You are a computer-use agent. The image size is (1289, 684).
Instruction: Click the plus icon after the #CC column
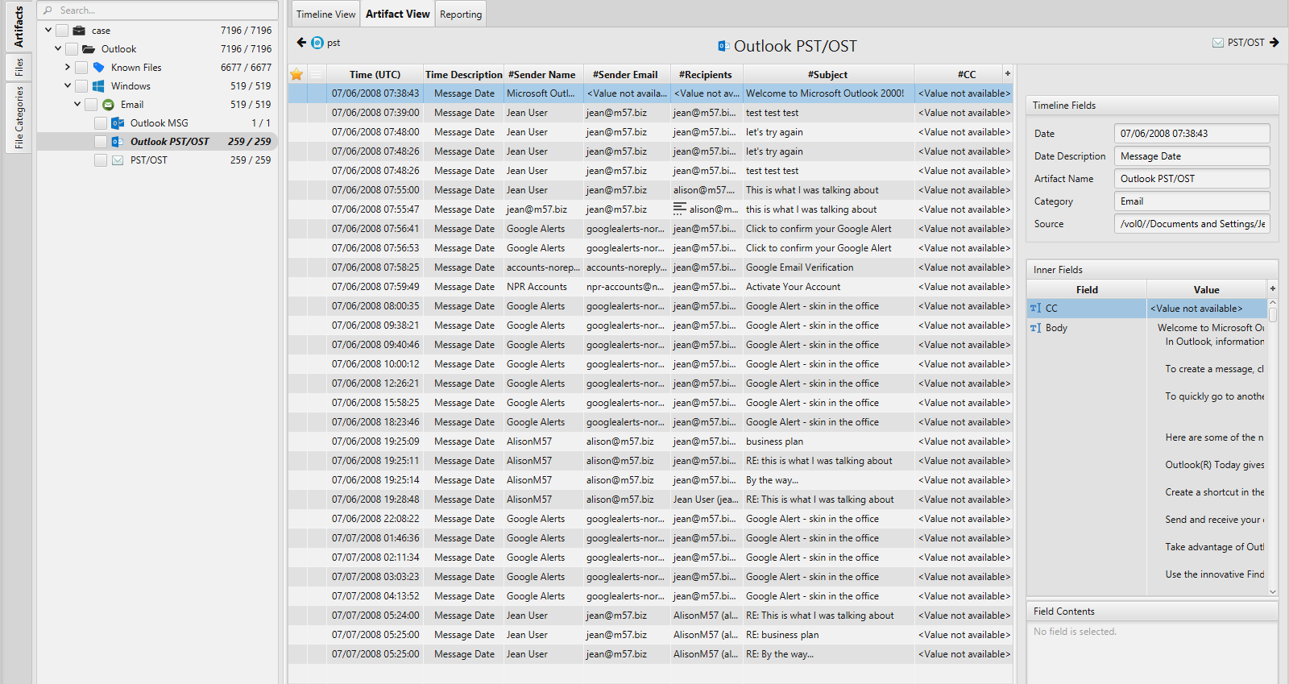(x=1007, y=74)
